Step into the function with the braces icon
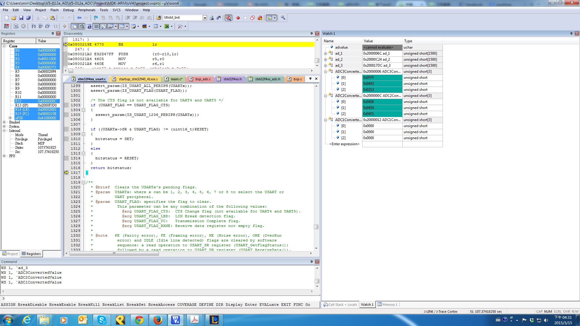Image resolution: width=580 pixels, height=326 pixels. [34, 26]
